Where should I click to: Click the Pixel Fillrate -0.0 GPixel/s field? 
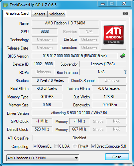pyautogui.click(x=47, y=88)
